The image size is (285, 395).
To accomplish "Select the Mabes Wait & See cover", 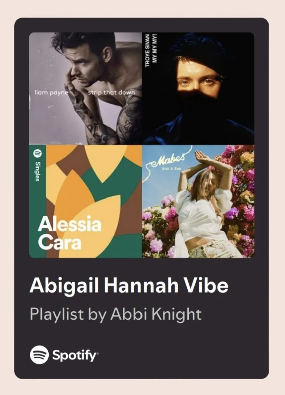I will (x=198, y=201).
